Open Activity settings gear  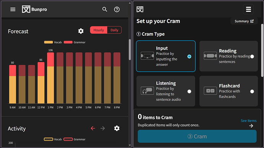(117, 128)
